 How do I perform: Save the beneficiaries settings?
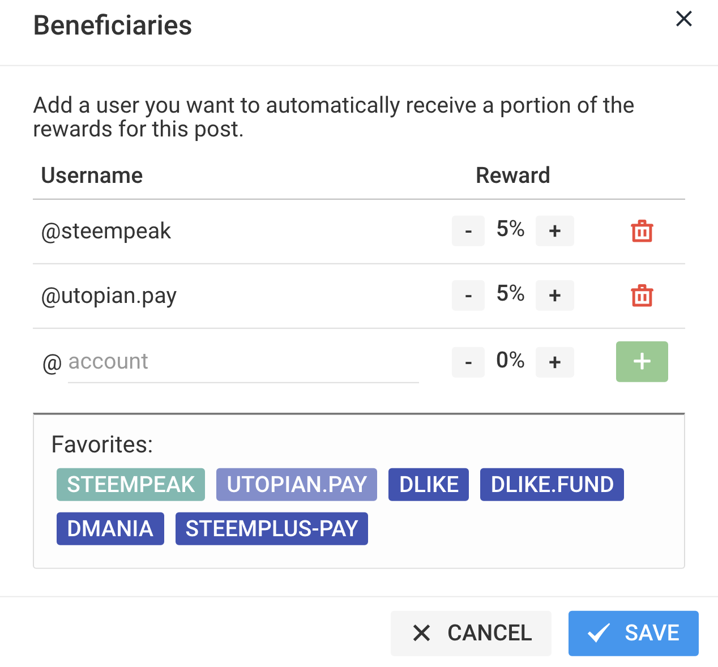click(633, 633)
